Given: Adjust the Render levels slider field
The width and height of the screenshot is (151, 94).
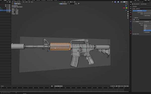Looking at the screenshot, I should click(147, 14).
